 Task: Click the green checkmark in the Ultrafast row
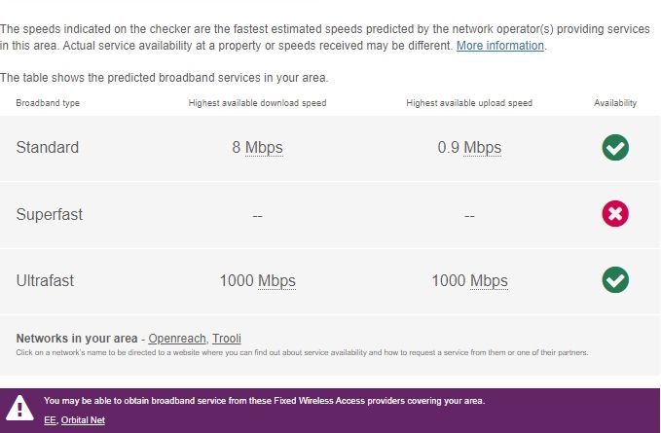[x=615, y=279]
